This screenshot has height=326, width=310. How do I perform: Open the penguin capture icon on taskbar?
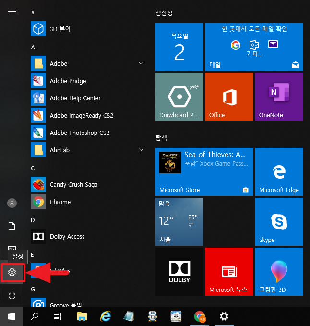[x=153, y=316]
